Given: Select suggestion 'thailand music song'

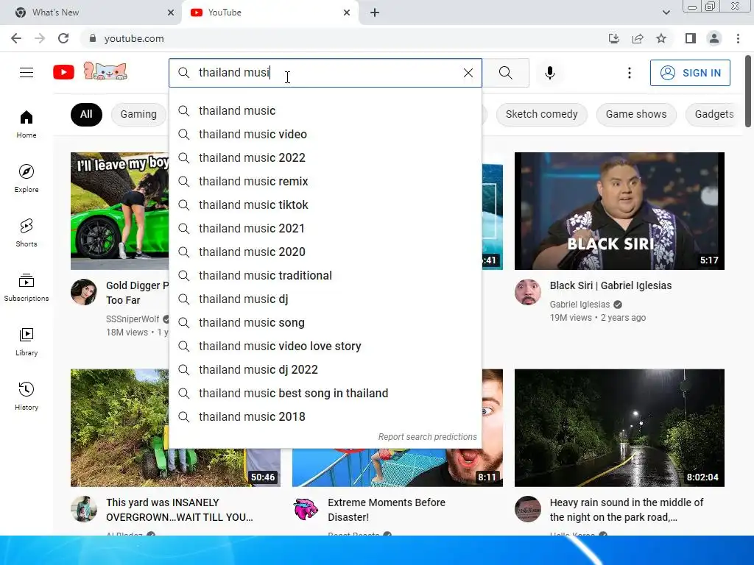Looking at the screenshot, I should click(325, 322).
